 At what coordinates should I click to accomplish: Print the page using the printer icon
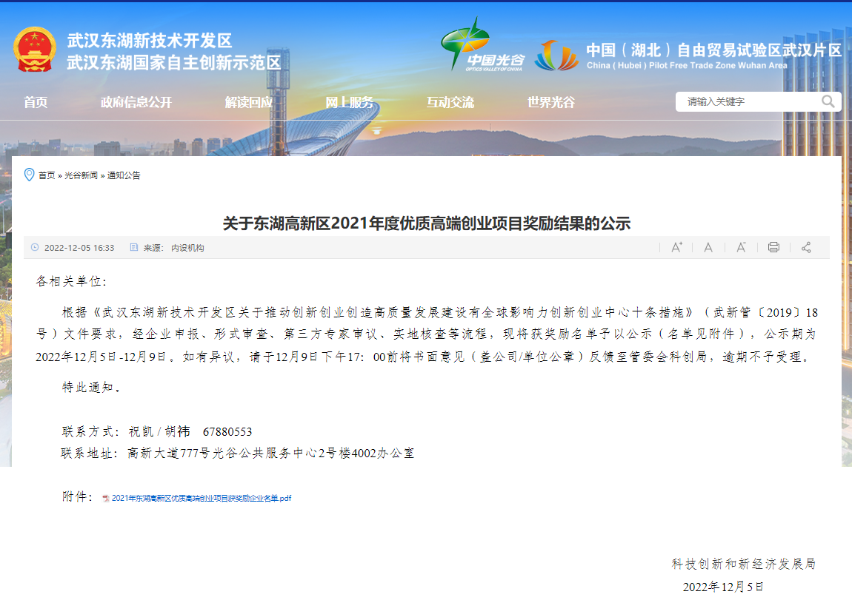(773, 247)
